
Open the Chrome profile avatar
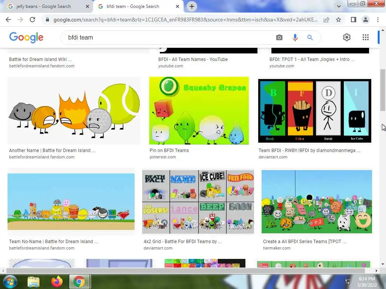coord(366,20)
